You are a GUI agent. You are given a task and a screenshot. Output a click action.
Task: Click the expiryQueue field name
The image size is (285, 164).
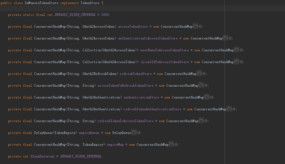pos(89,133)
